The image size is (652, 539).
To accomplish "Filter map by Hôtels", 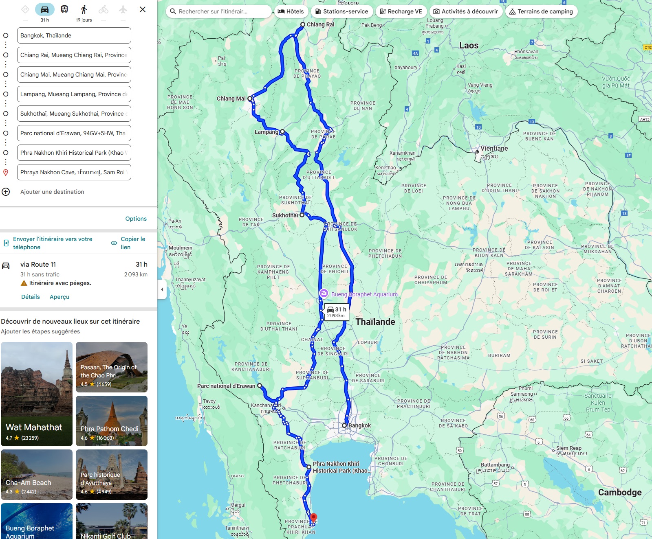I will tap(291, 11).
